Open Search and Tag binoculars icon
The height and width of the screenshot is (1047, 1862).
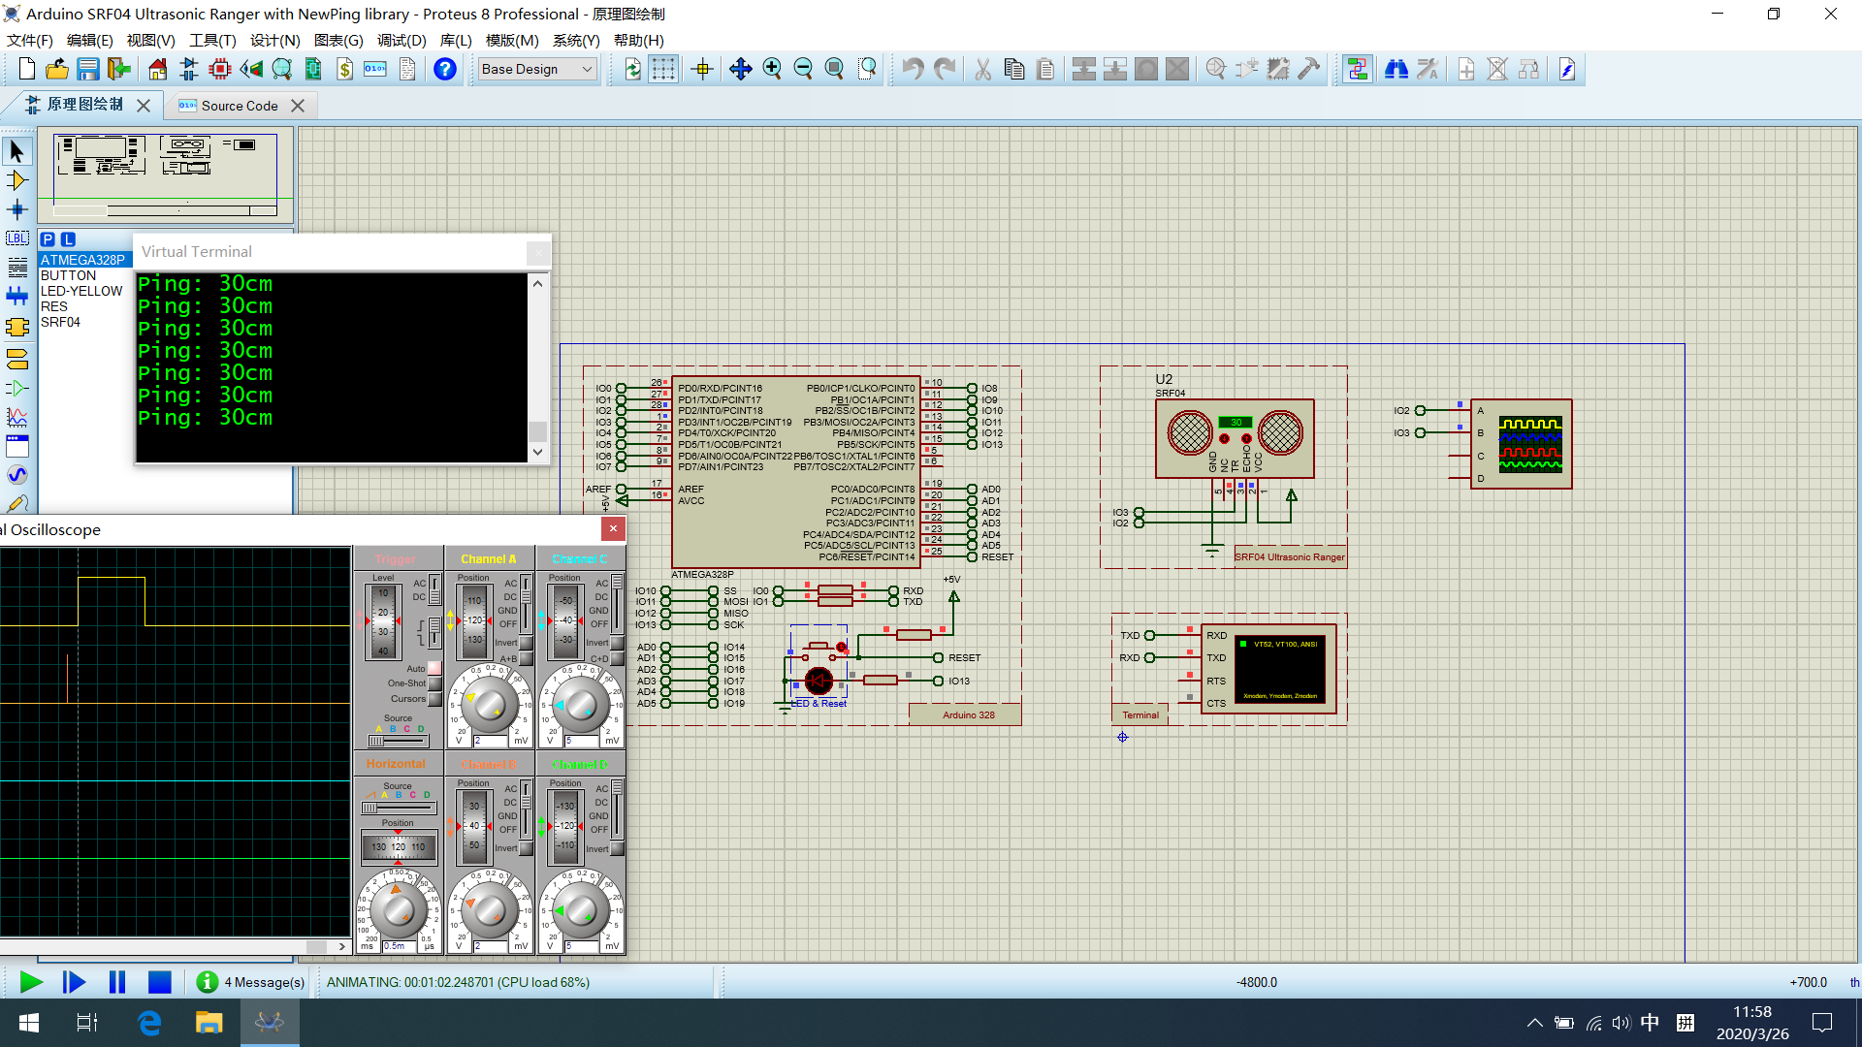click(1396, 69)
